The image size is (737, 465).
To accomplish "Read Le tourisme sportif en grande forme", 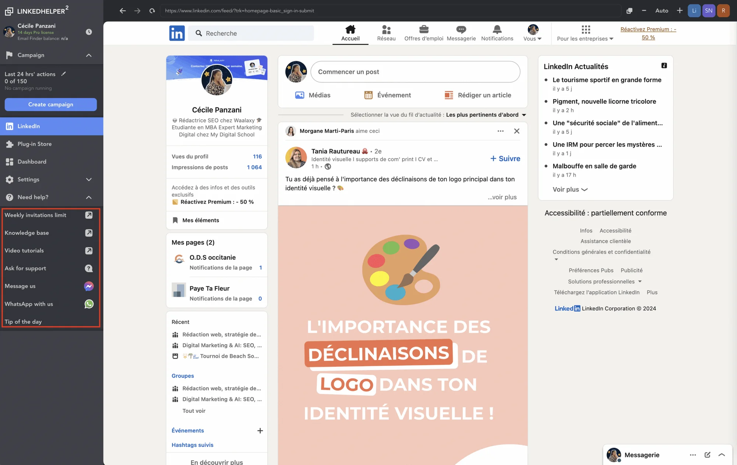I will 607,80.
